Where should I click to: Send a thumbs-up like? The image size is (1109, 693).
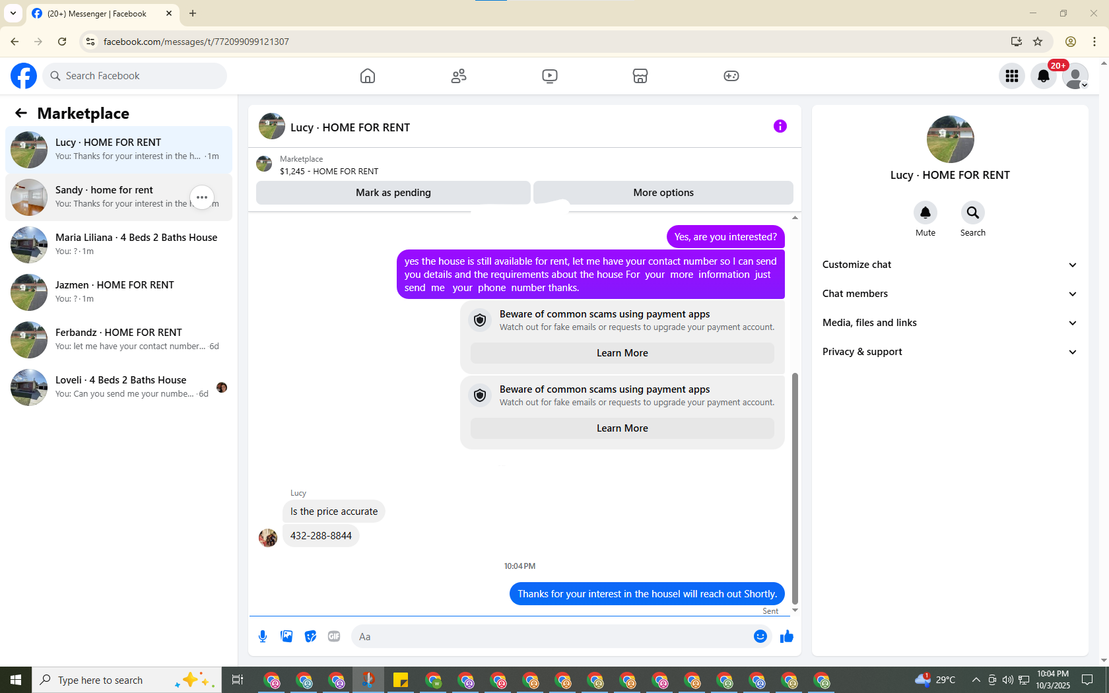787,636
